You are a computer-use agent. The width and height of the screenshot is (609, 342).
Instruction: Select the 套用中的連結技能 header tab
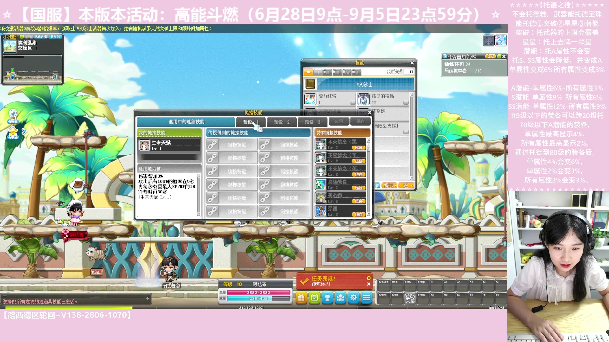click(x=186, y=122)
